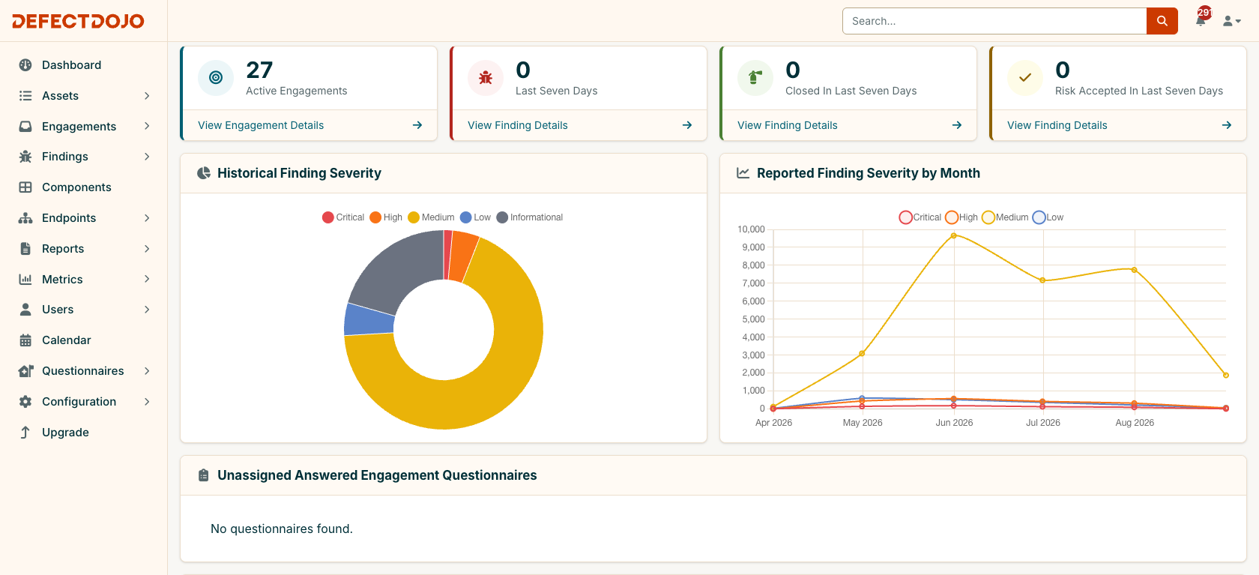Image resolution: width=1259 pixels, height=575 pixels.
Task: Click the red bug icon on Last Seven Days card
Action: click(x=486, y=77)
